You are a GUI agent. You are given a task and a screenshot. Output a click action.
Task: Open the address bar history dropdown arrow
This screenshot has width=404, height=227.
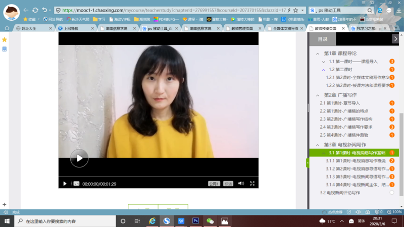tap(302, 11)
